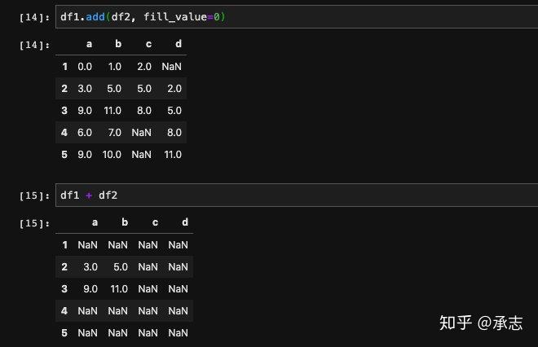The width and height of the screenshot is (538, 347).
Task: Click column header b in the second table
Action: click(x=125, y=222)
